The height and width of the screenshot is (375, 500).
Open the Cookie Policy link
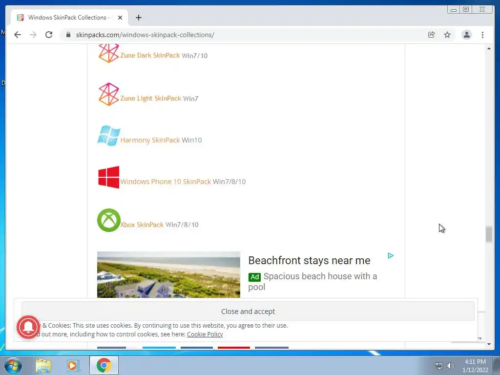[205, 334]
